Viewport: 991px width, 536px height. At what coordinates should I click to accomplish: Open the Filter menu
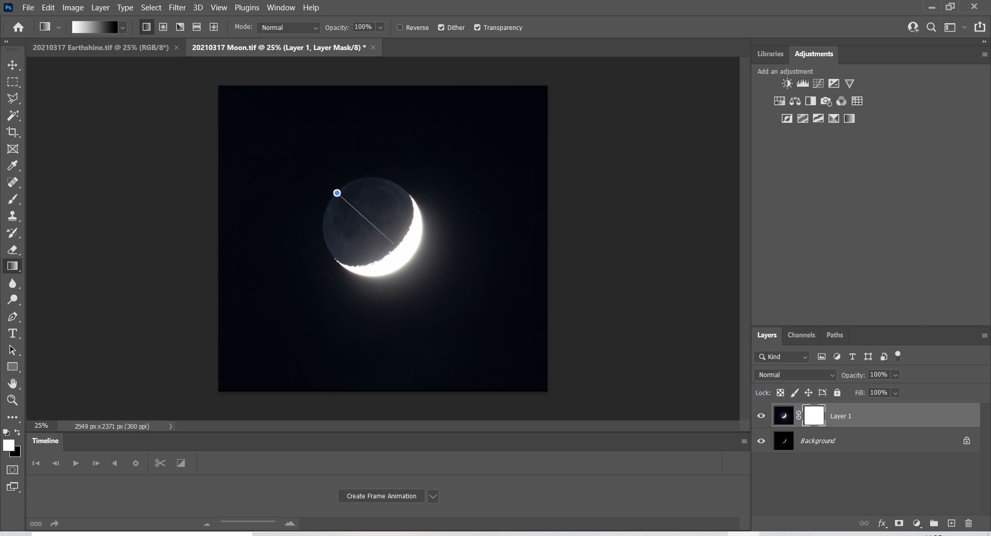(177, 8)
